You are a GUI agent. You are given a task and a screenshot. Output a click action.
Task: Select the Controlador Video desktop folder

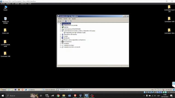(x=169, y=31)
